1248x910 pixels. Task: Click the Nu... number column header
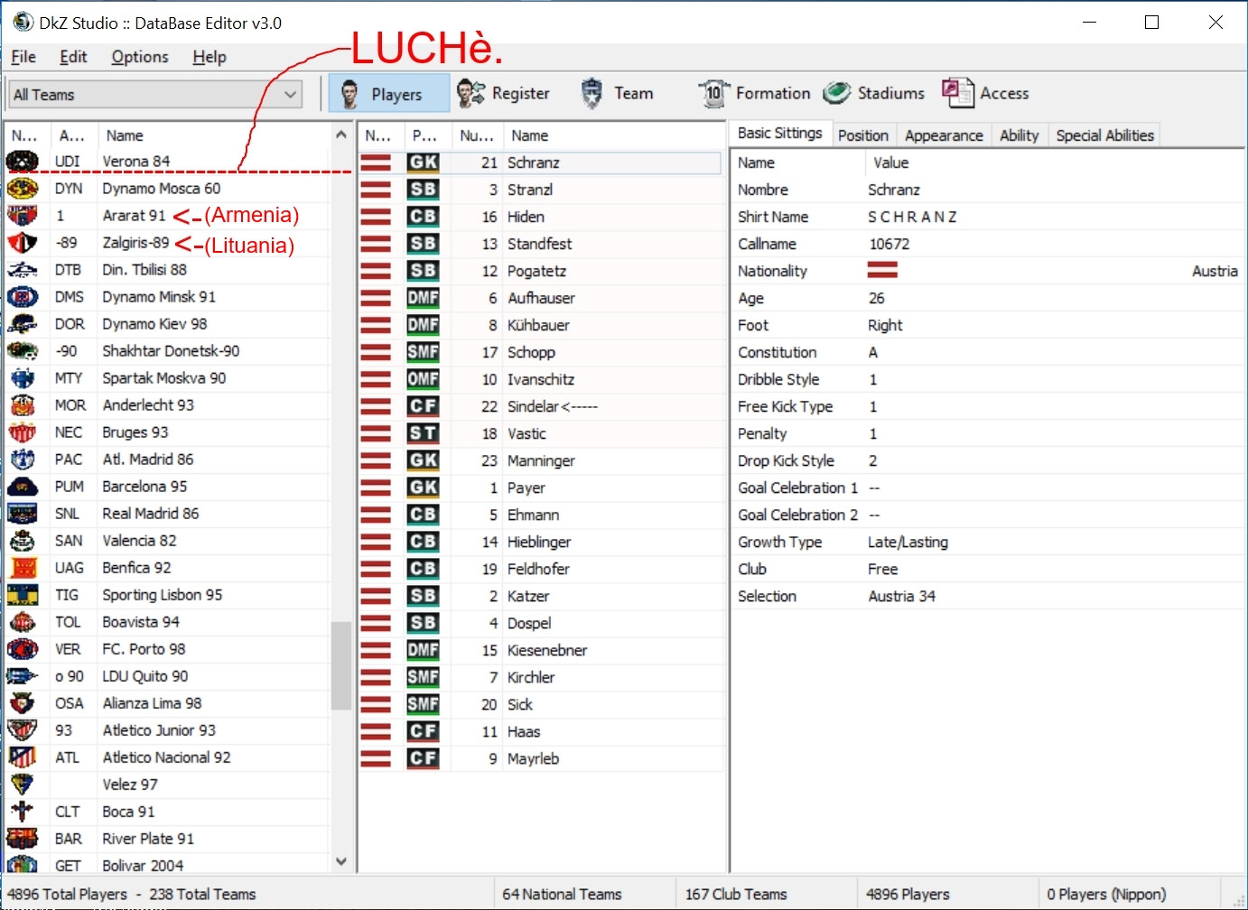pyautogui.click(x=477, y=135)
